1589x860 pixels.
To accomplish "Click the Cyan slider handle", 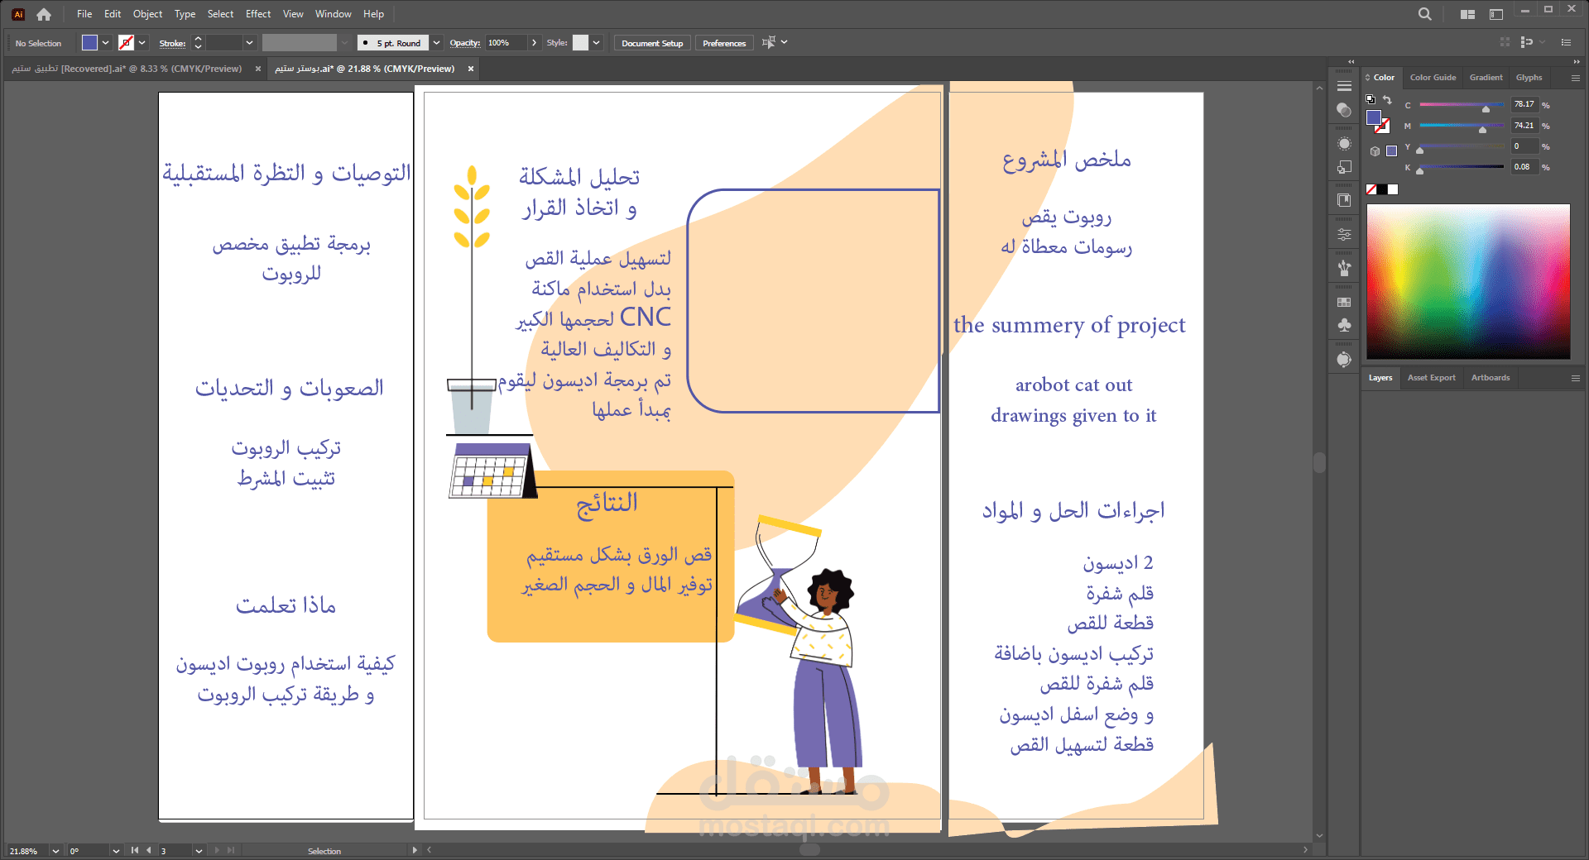I will [1486, 109].
